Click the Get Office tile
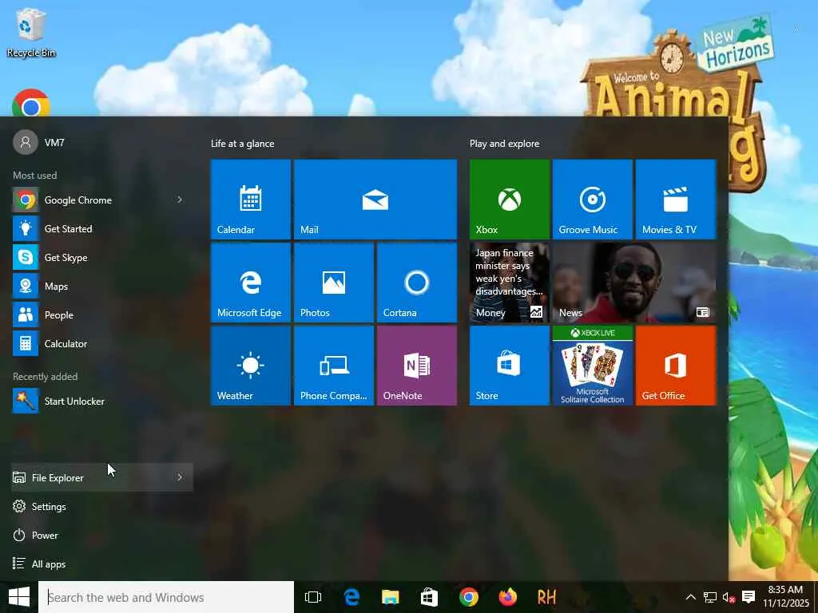The width and height of the screenshot is (818, 613). 676,366
